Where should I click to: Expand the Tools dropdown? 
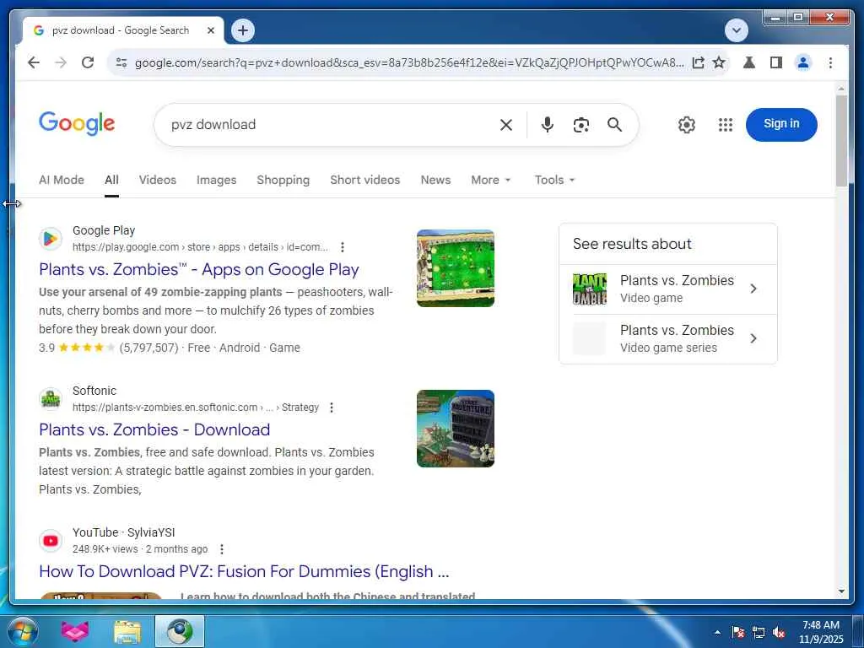[554, 180]
